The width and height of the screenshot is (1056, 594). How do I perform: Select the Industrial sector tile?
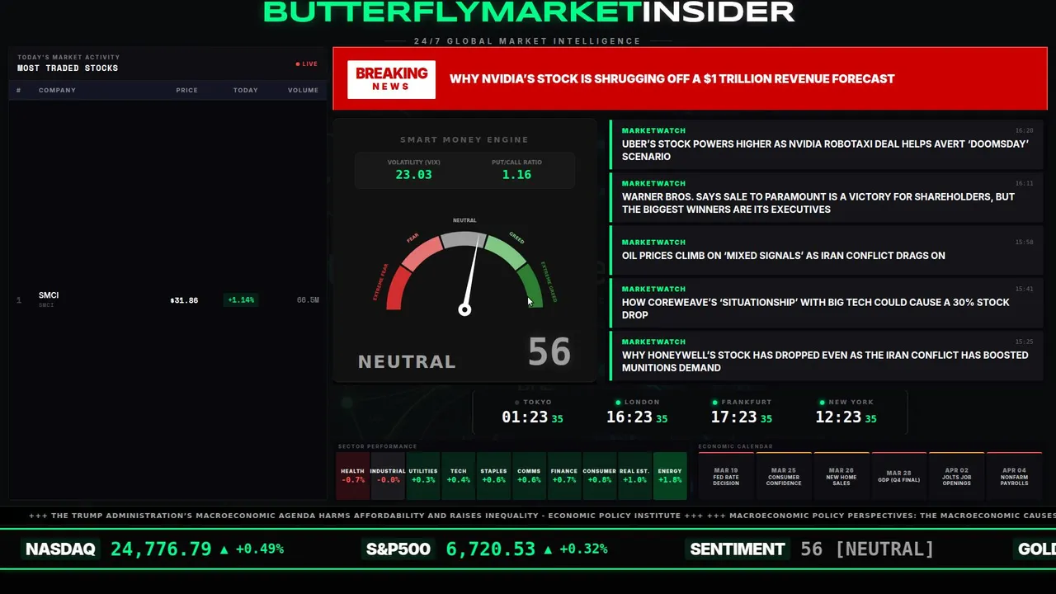[388, 475]
